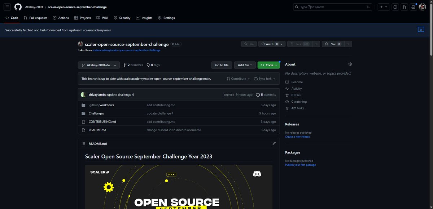Click the folder icon for Challenges

84,113
